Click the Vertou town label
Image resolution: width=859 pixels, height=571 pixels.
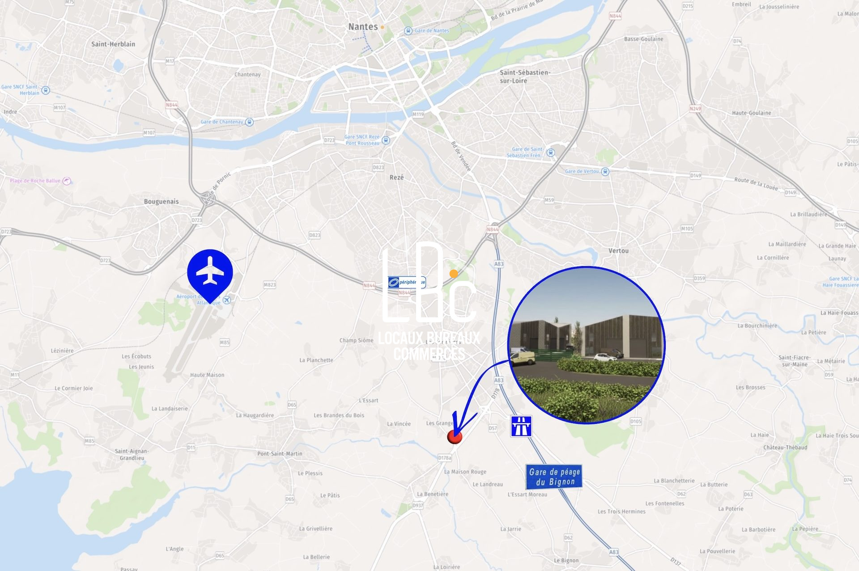point(618,251)
